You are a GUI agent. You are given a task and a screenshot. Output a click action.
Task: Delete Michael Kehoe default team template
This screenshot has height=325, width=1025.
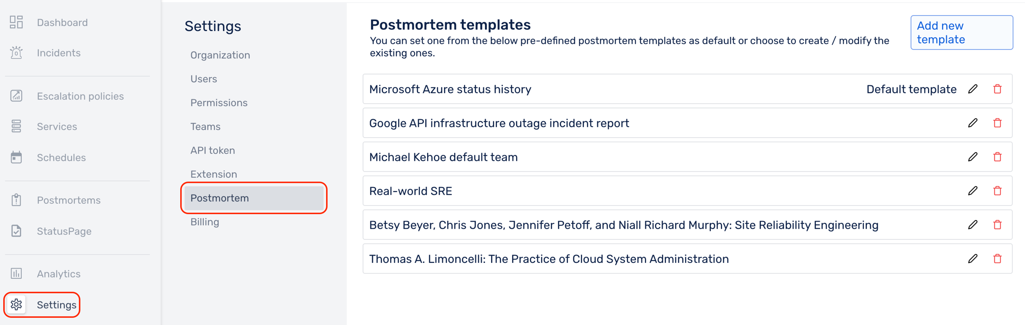tap(997, 157)
